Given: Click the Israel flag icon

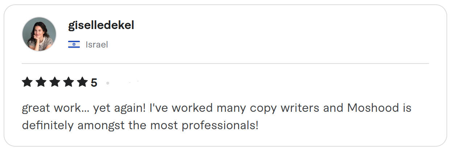Looking at the screenshot, I should coord(74,45).
